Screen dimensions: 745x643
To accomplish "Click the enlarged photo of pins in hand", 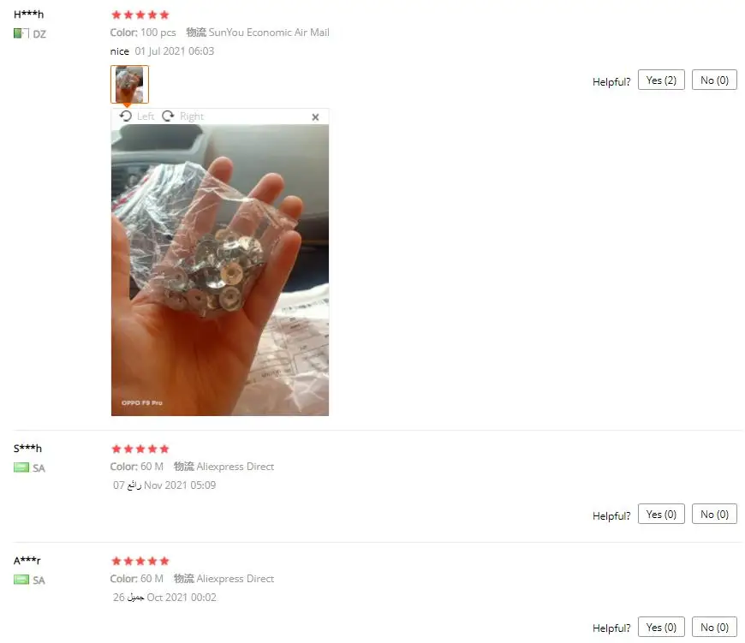I will click(x=220, y=271).
